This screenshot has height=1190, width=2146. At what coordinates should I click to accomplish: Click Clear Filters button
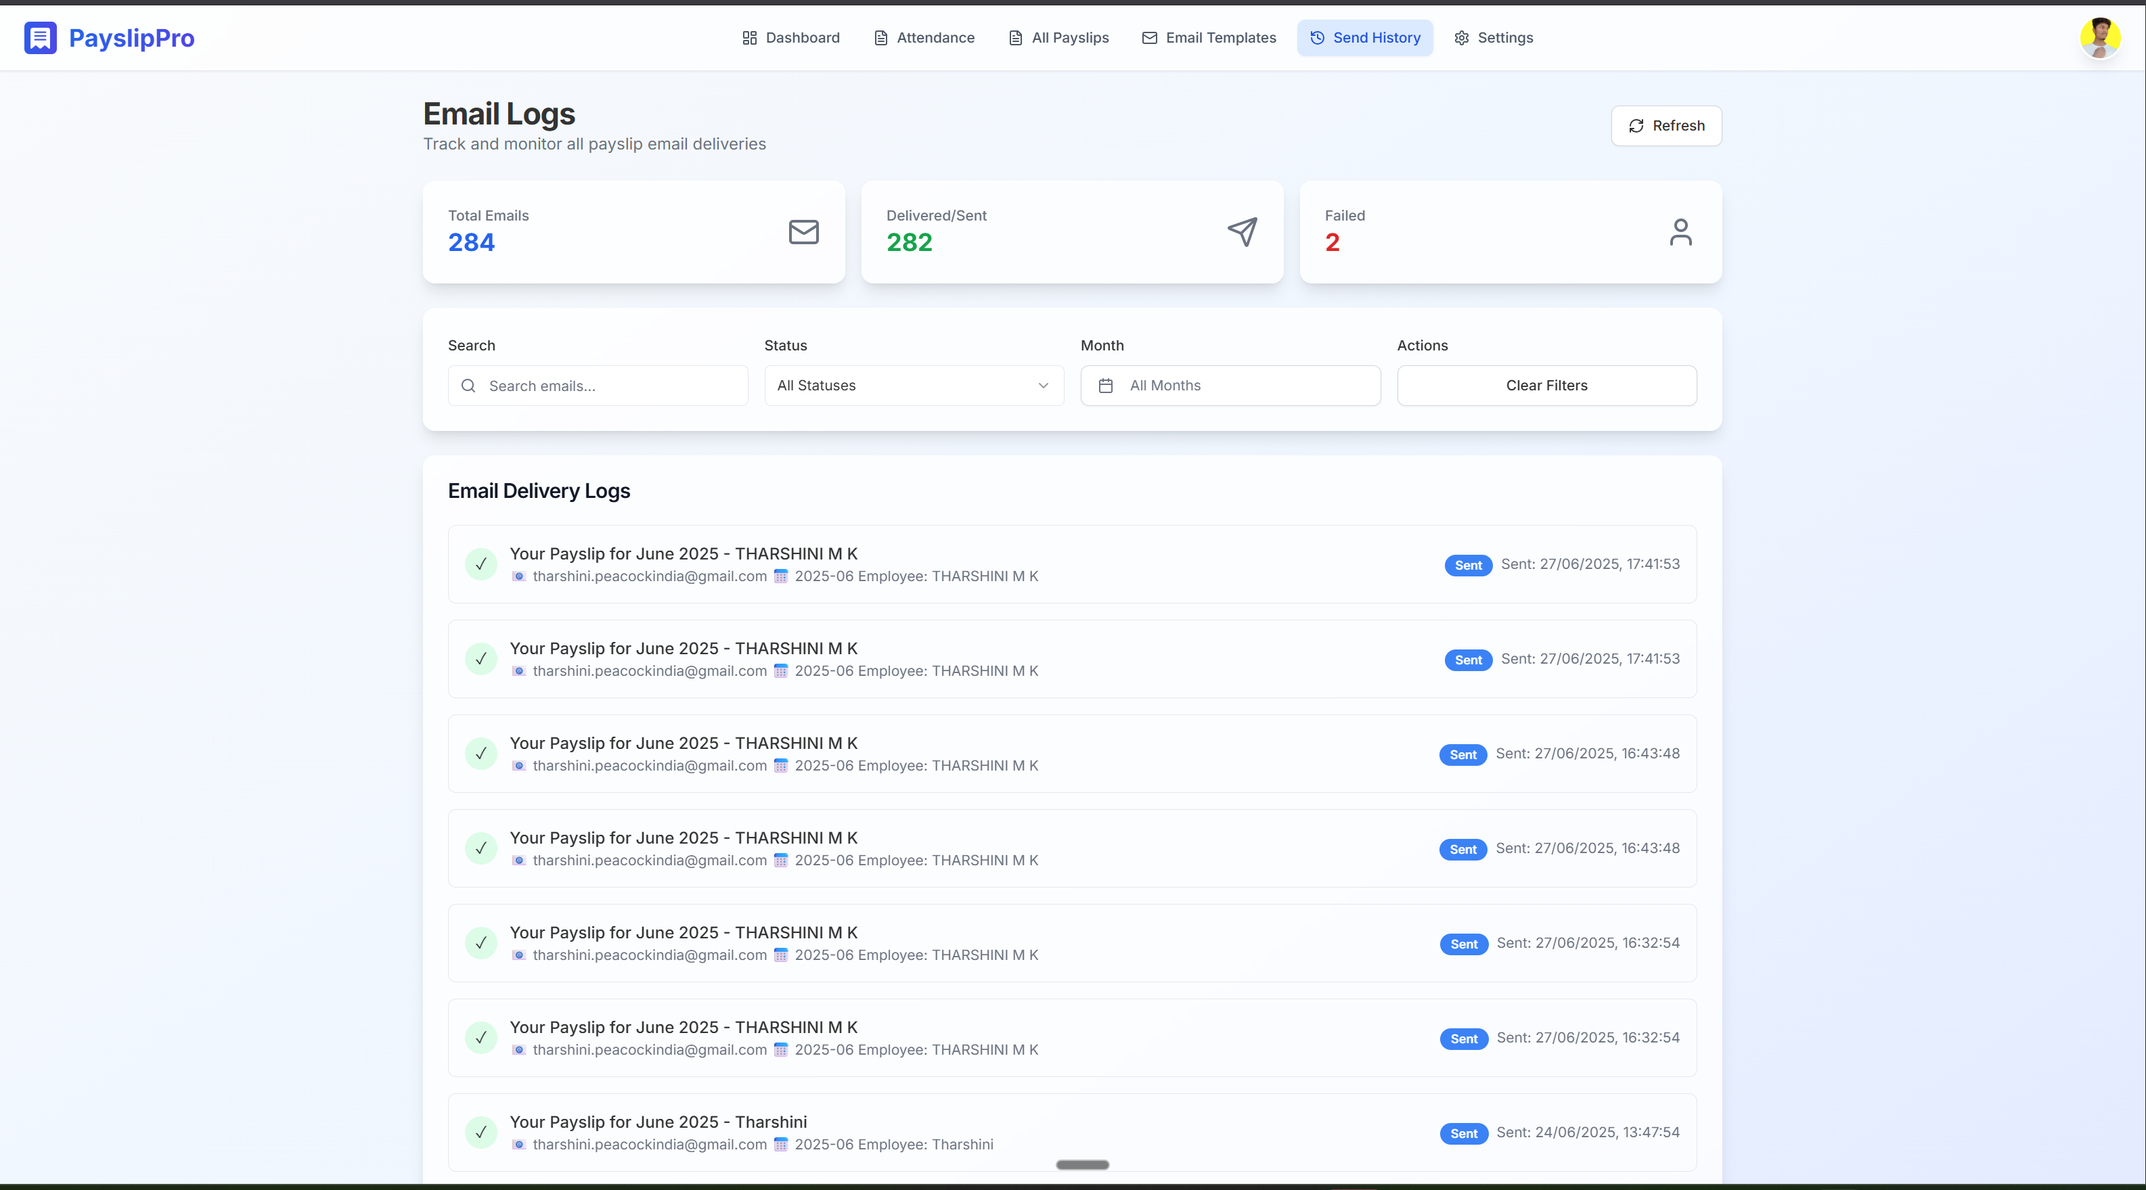[x=1546, y=386]
